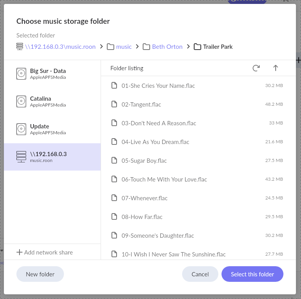This screenshot has width=301, height=299.
Task: Confirm with Select this folder
Action: pyautogui.click(x=252, y=274)
